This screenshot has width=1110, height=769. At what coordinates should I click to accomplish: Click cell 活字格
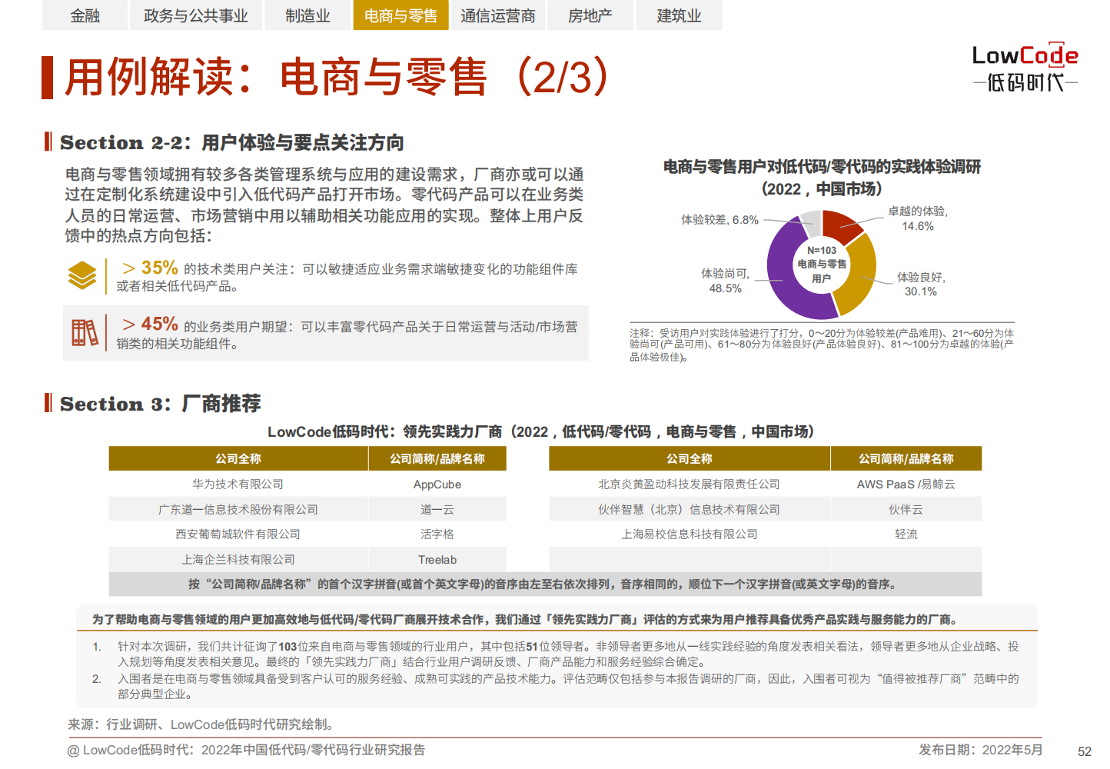(x=437, y=534)
